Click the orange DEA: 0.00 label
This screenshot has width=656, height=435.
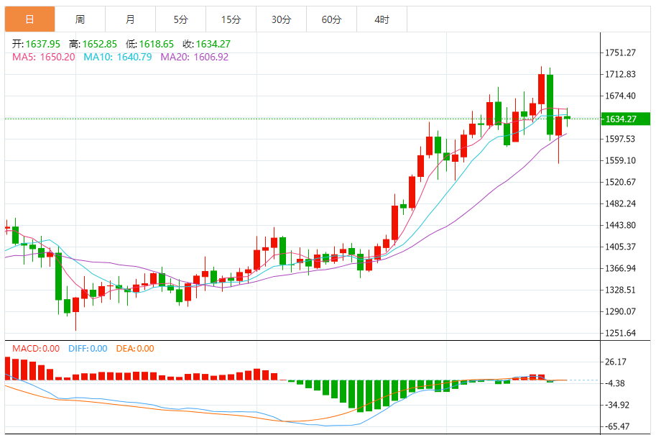[135, 349]
